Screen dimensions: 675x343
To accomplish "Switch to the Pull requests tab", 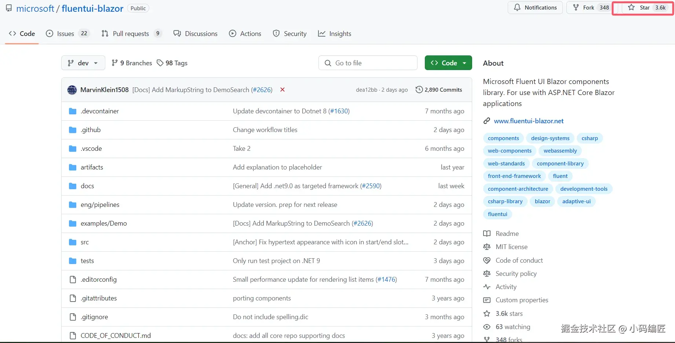I will pyautogui.click(x=131, y=33).
